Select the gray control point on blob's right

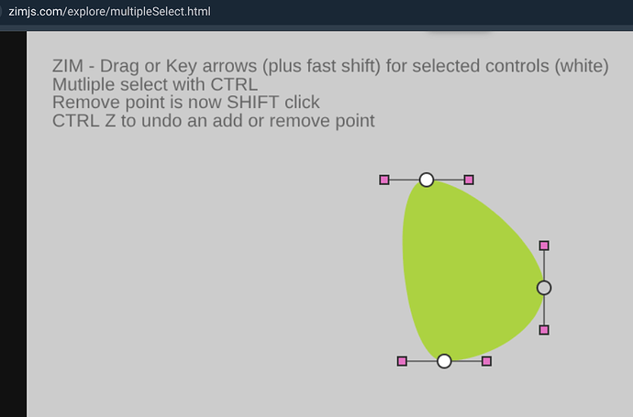pyautogui.click(x=544, y=288)
